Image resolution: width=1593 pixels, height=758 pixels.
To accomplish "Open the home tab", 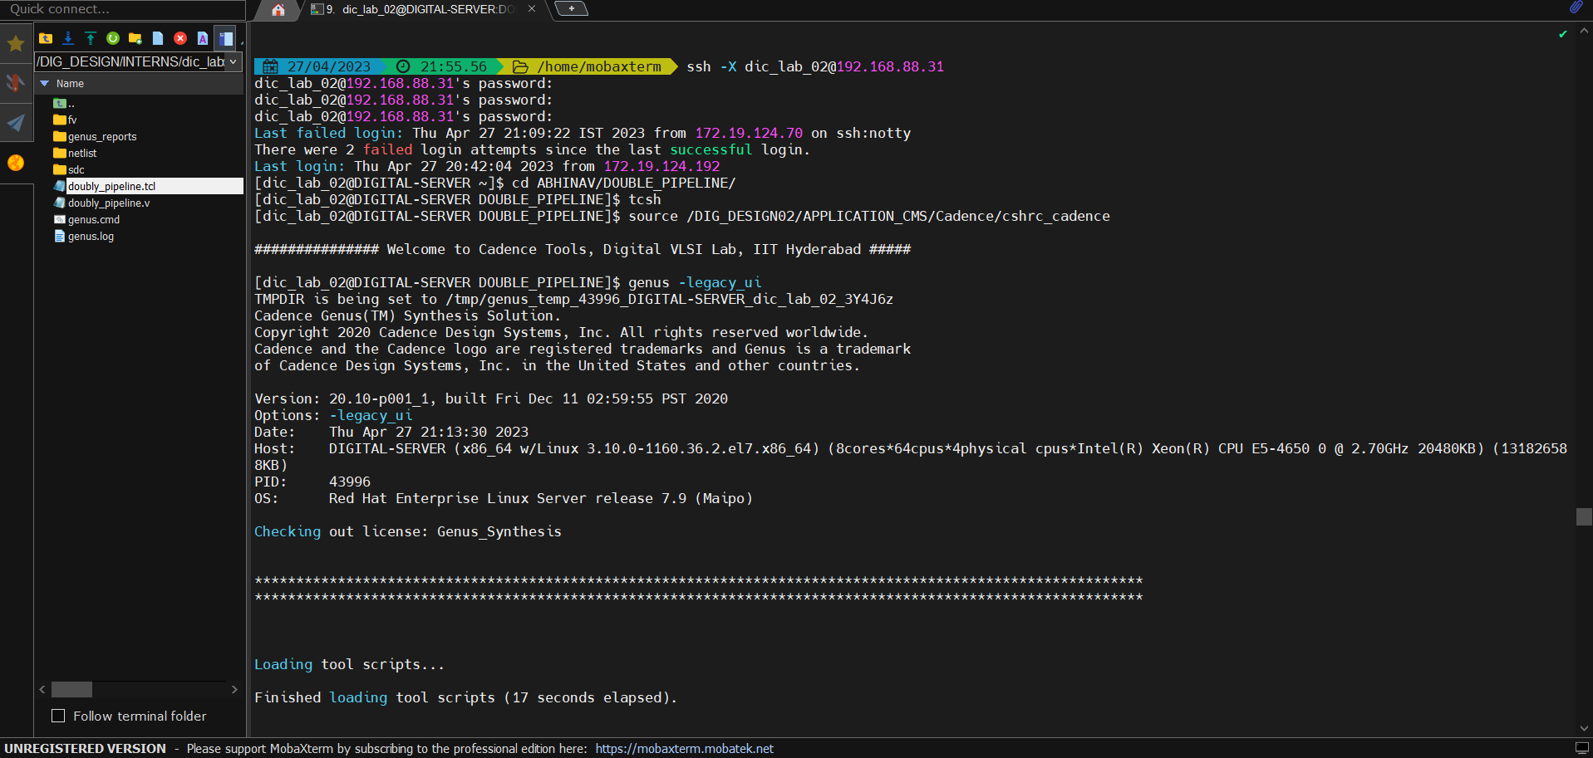I will (277, 11).
